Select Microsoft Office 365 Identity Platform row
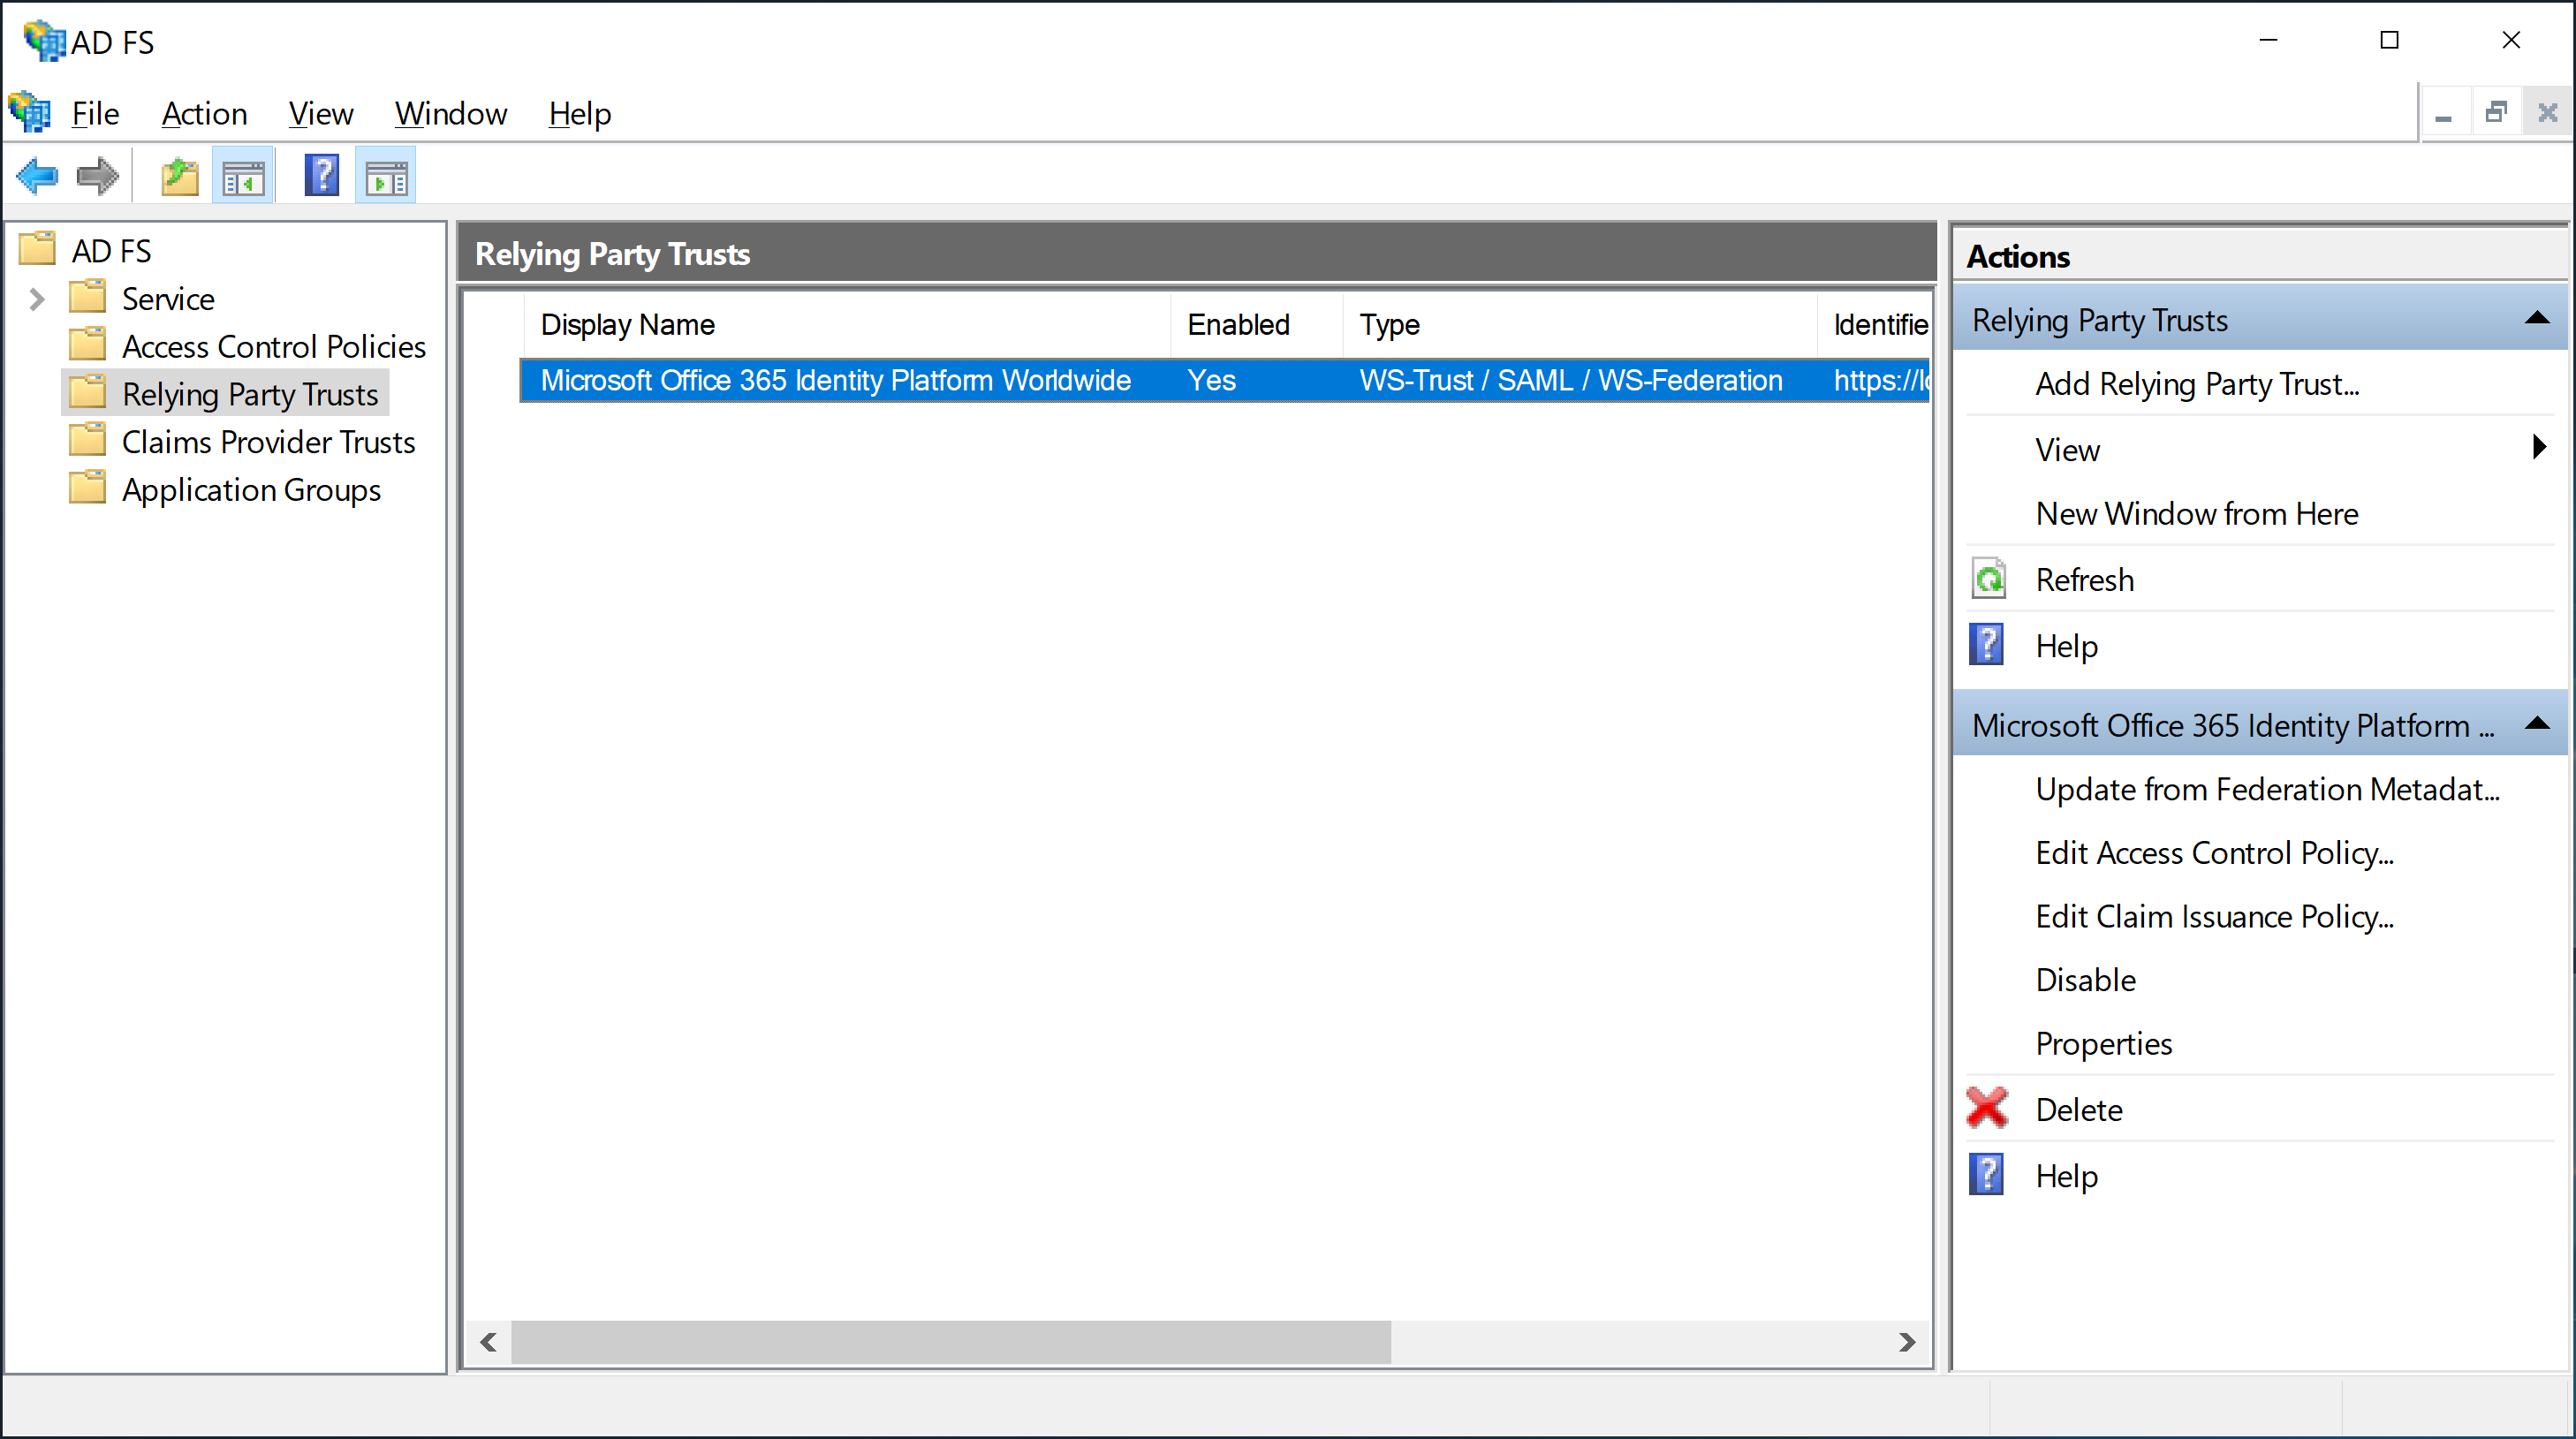This screenshot has height=1439, width=2576. click(x=835, y=381)
